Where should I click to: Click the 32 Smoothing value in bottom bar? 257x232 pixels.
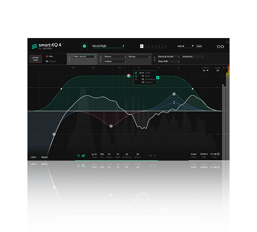127,154
